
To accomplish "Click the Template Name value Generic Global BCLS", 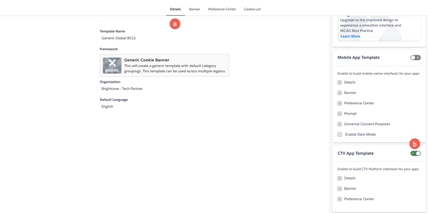I will click(x=118, y=38).
